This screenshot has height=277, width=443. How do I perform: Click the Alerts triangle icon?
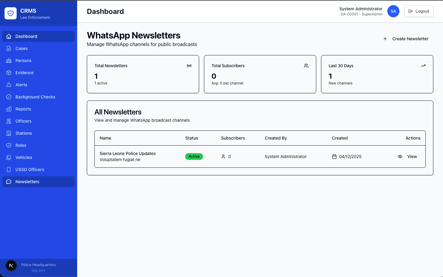point(9,85)
